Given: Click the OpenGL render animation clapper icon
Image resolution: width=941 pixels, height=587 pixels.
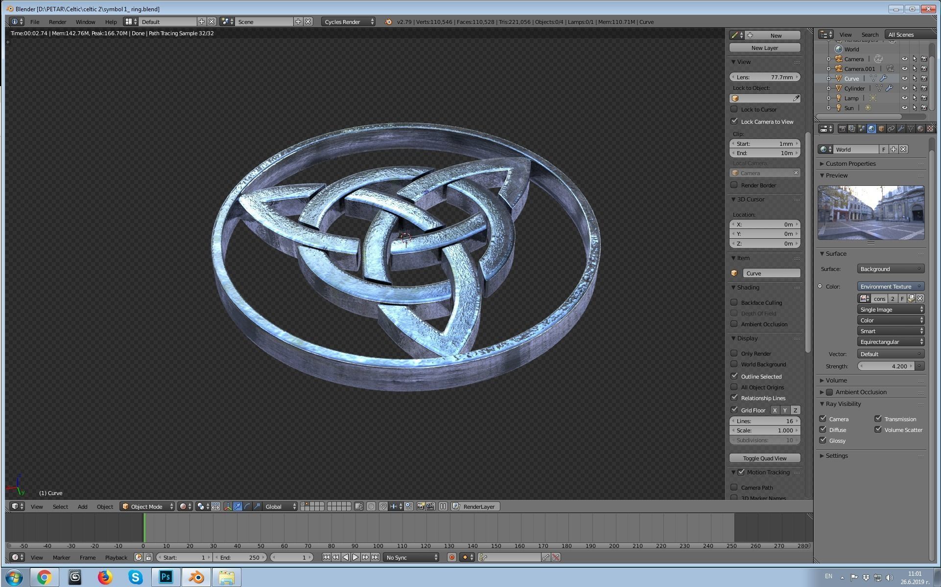Looking at the screenshot, I should pyautogui.click(x=430, y=506).
